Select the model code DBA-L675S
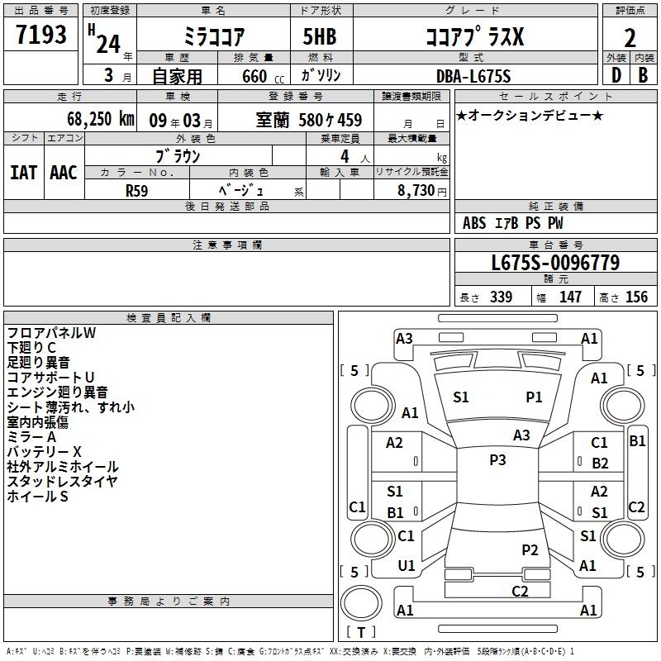The height and width of the screenshot is (661, 661). 473,75
